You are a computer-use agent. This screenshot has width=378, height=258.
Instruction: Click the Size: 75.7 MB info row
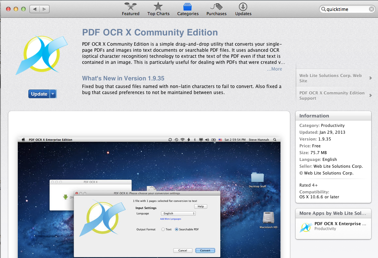pos(313,153)
